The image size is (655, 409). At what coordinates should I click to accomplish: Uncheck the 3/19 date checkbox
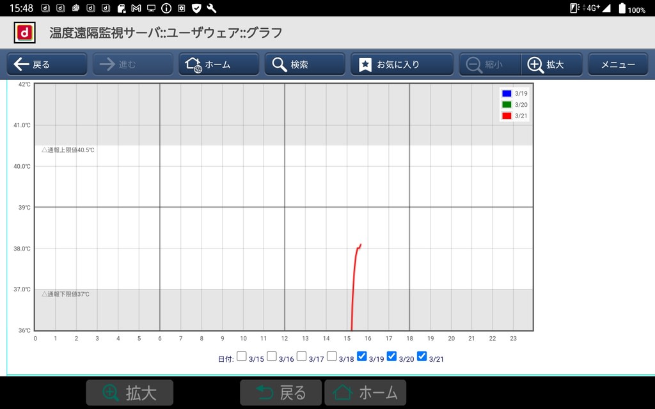362,356
